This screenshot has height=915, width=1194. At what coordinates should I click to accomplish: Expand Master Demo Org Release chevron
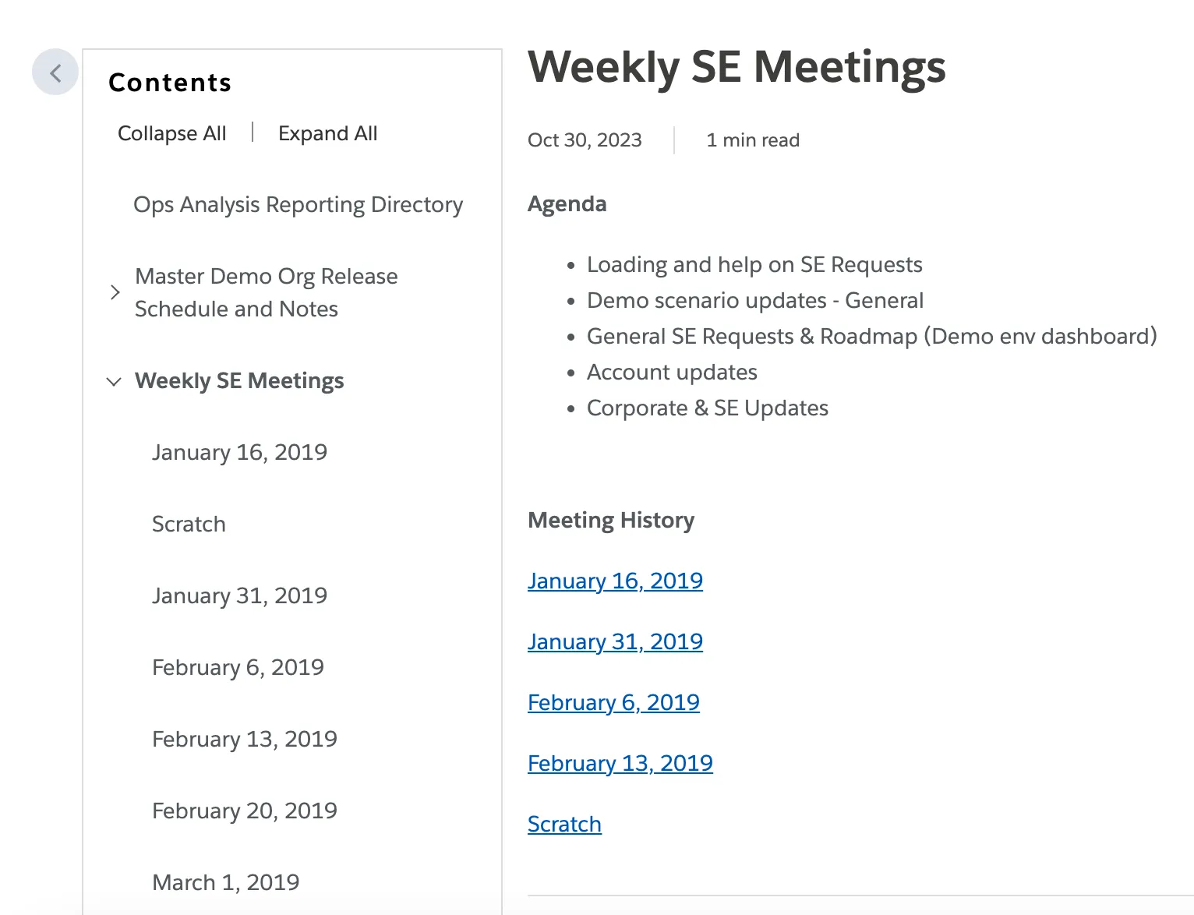point(115,292)
